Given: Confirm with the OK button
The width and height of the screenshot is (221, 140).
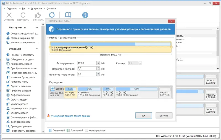Looking at the screenshot, I should tap(144, 115).
